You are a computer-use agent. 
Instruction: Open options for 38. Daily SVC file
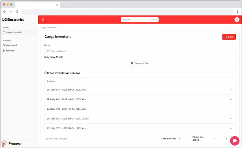pos(231,90)
